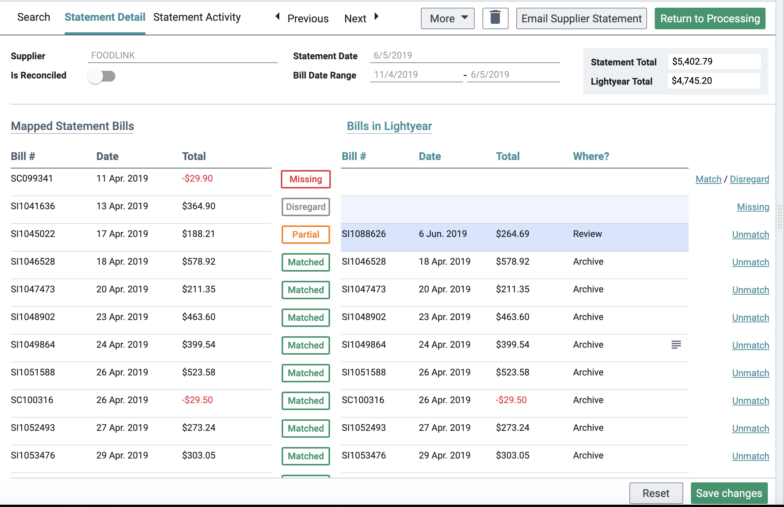Sort by Where? column header
Viewport: 784px width, 507px height.
click(591, 156)
